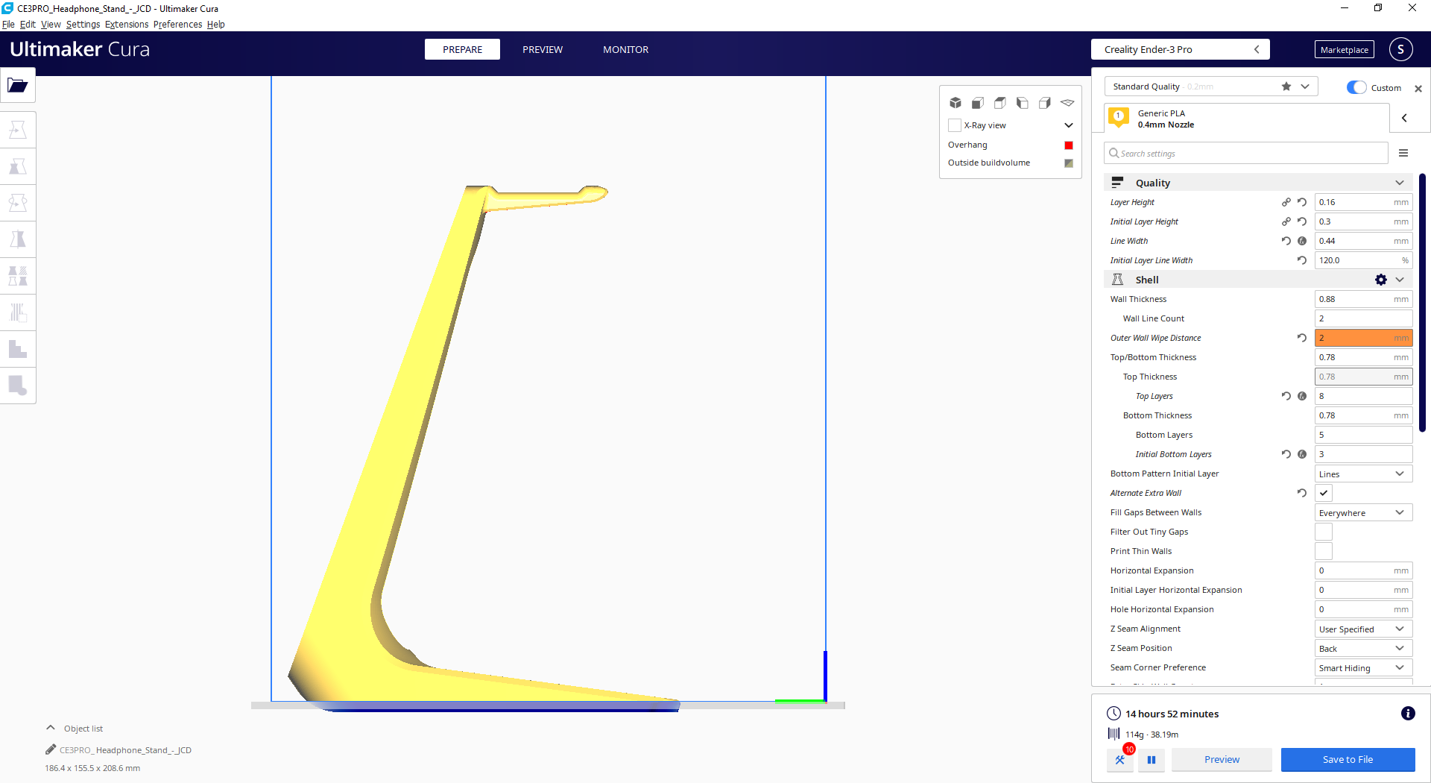Open Shell category settings gear
This screenshot has width=1431, height=783.
click(1381, 280)
